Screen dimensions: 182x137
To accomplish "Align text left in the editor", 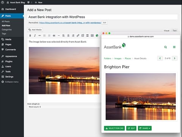I will coord(64,36).
